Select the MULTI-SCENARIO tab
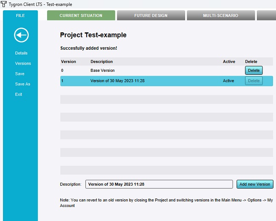The width and height of the screenshot is (276, 221). click(220, 16)
